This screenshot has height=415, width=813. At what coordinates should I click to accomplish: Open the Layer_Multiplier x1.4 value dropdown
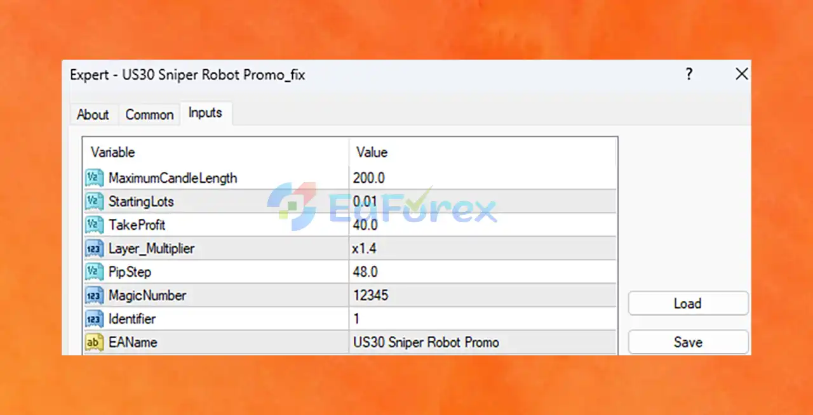[482, 249]
